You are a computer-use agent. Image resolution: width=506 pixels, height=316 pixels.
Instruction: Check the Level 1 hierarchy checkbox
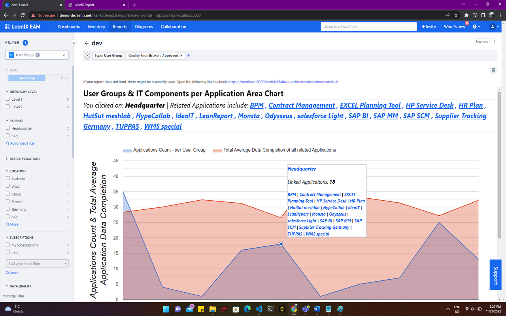pyautogui.click(x=8, y=99)
